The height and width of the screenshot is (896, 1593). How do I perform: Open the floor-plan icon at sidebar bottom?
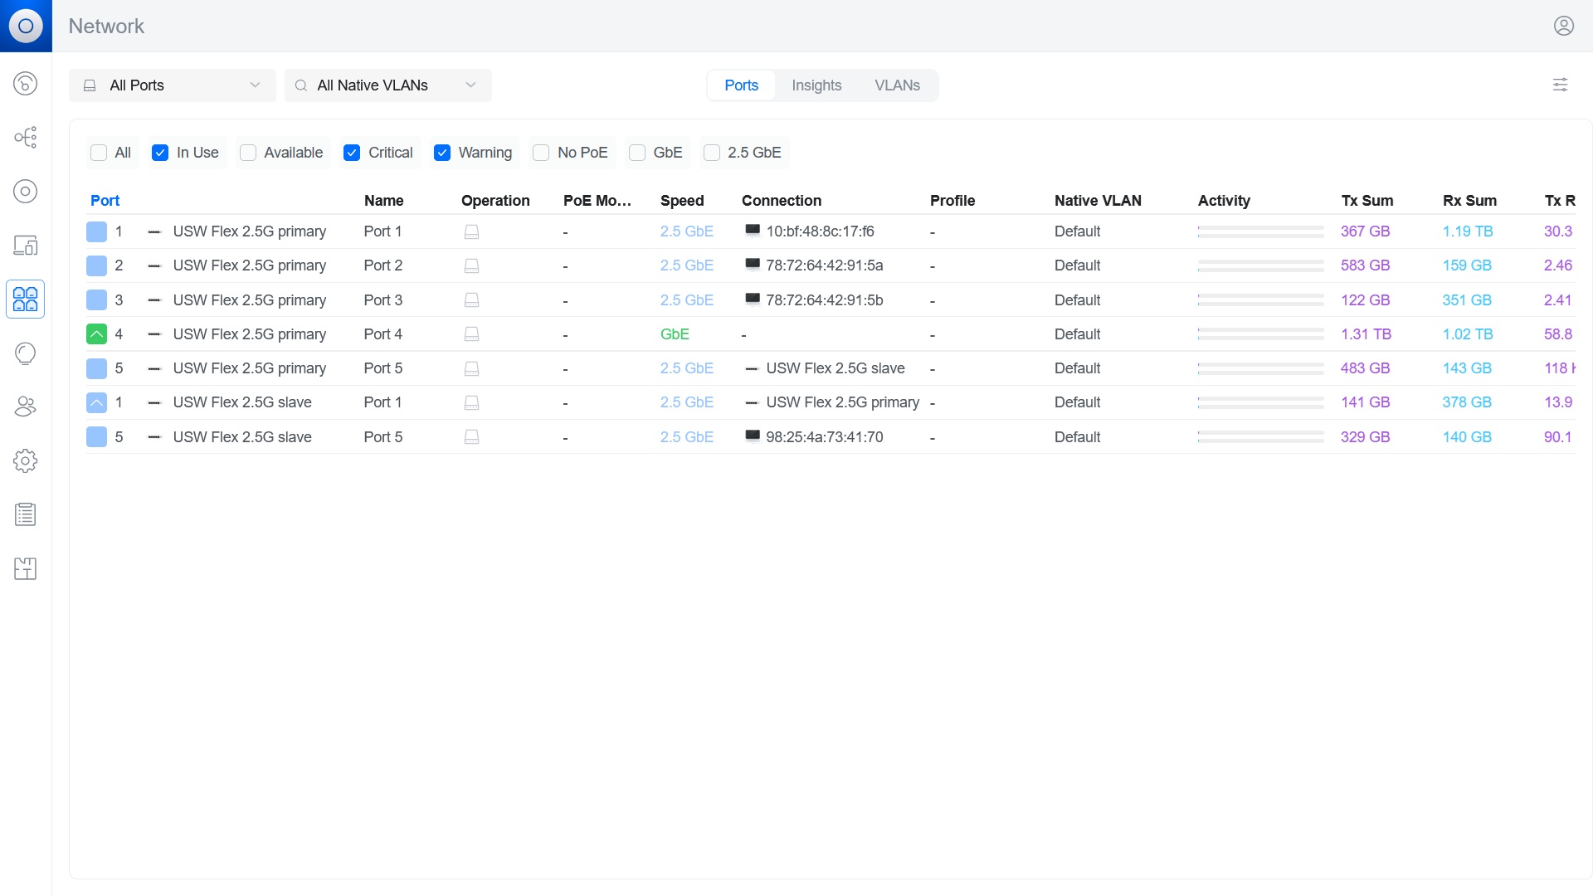[26, 568]
